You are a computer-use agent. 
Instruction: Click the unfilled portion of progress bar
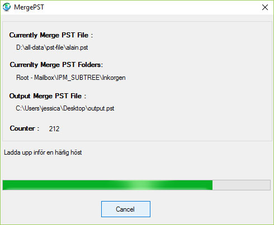(x=242, y=185)
